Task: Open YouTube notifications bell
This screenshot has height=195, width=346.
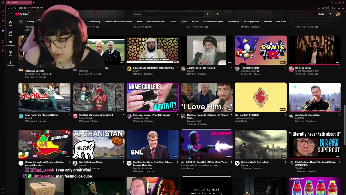Action: point(330,14)
